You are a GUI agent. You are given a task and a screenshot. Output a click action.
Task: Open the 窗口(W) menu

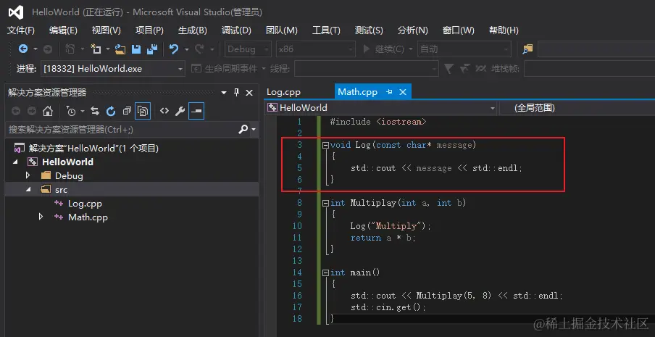[458, 30]
